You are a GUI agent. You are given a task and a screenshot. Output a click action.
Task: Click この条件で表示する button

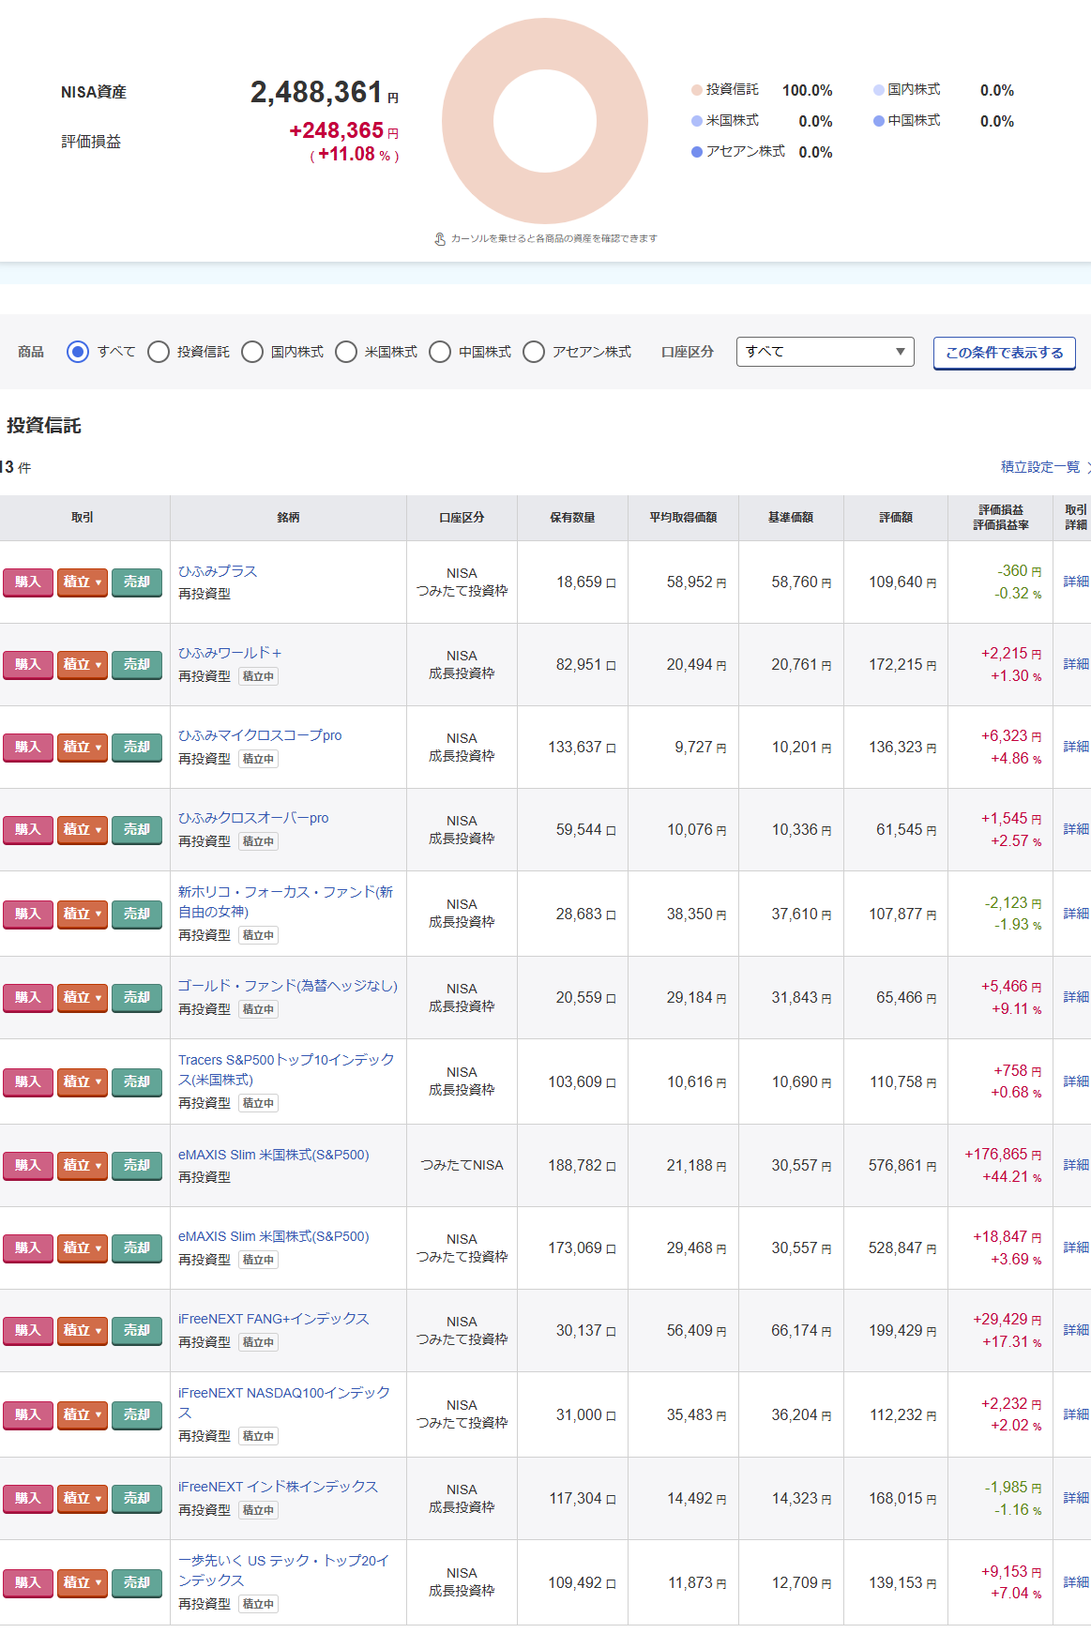(1004, 353)
